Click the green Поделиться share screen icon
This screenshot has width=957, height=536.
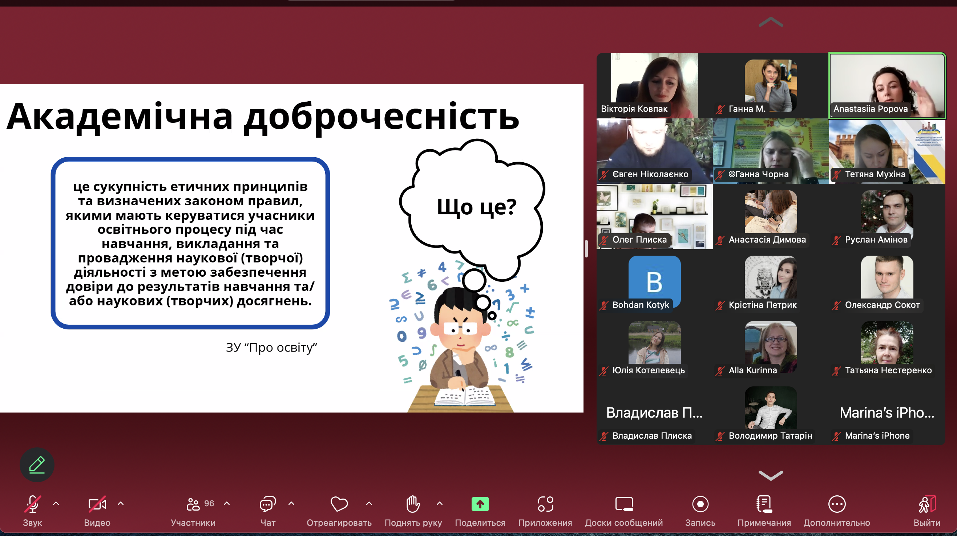480,504
